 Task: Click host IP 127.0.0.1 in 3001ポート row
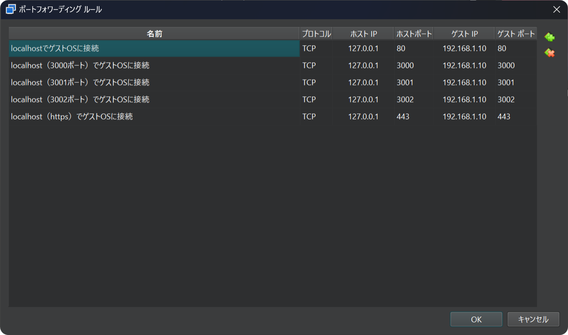tap(364, 83)
